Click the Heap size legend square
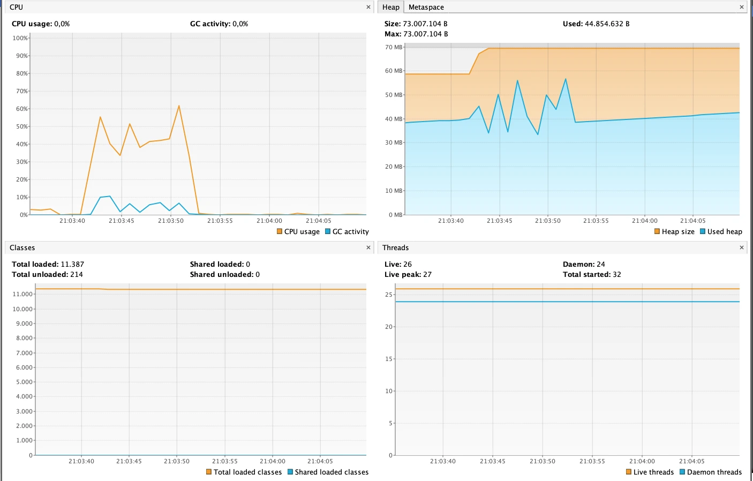753x481 pixels. pyautogui.click(x=657, y=231)
